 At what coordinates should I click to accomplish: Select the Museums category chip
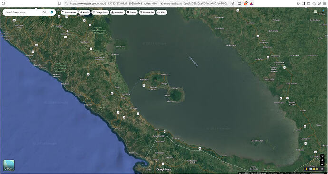(x=117, y=12)
